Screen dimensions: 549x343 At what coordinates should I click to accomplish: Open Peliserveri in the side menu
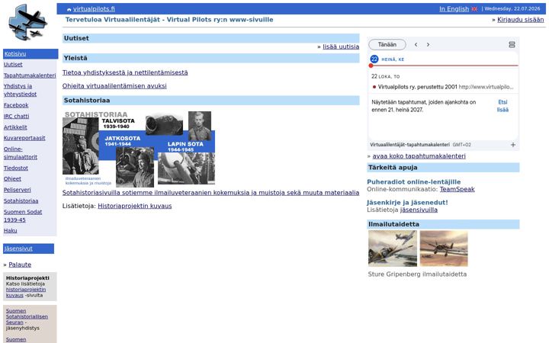coord(17,190)
